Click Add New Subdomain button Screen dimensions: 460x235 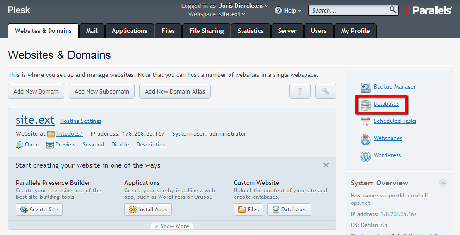(x=102, y=91)
